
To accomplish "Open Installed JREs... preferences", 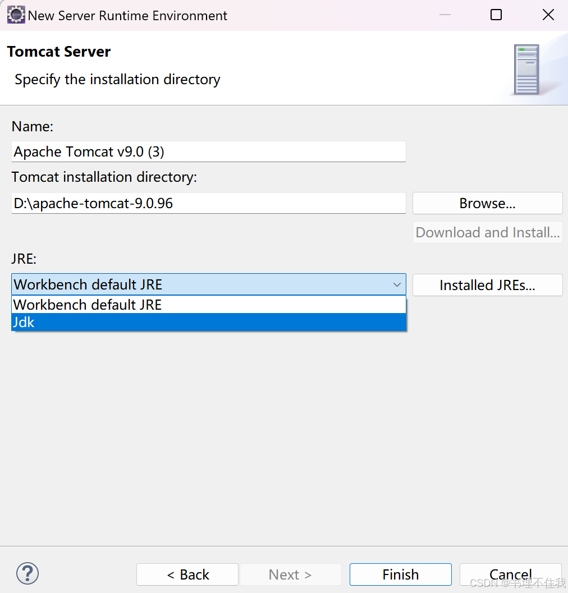I will point(487,285).
